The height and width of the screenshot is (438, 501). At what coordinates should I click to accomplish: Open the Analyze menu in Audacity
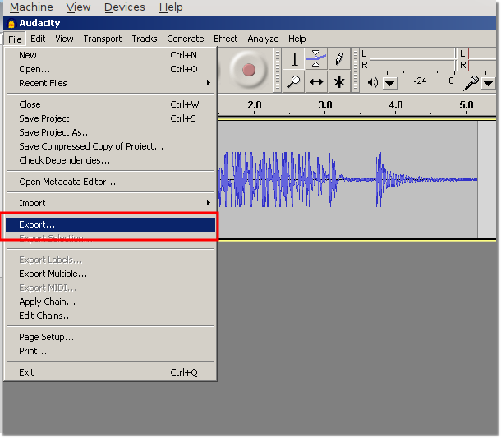click(x=263, y=39)
